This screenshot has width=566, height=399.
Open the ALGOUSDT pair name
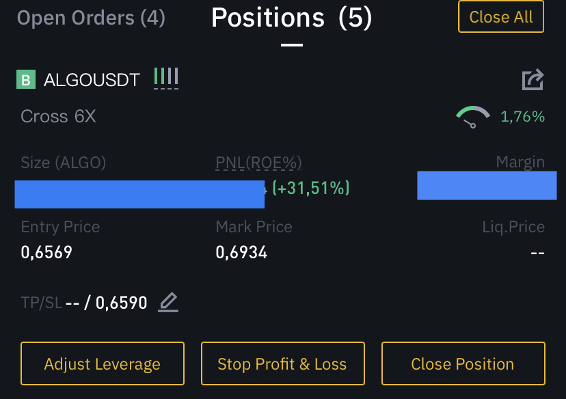point(92,80)
